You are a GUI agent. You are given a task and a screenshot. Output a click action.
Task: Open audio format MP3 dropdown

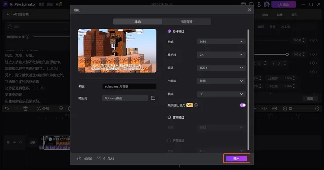pos(221,128)
